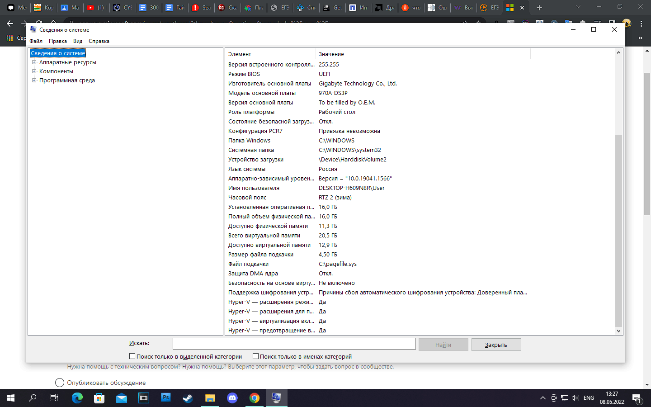651x407 pixels.
Task: Switch to the YouTube (1) browser tab
Action: point(96,8)
